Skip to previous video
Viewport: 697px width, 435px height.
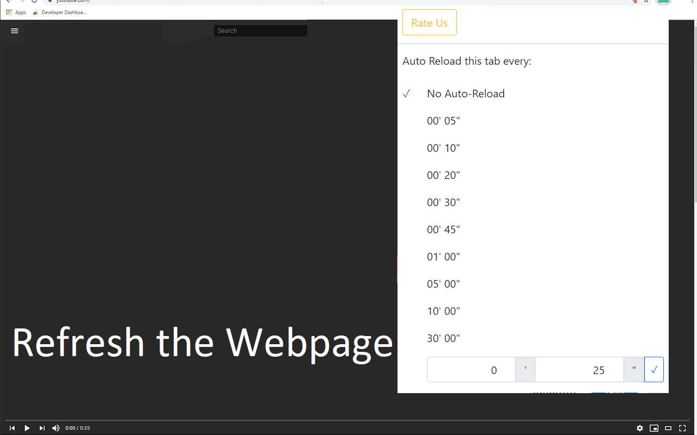12,428
